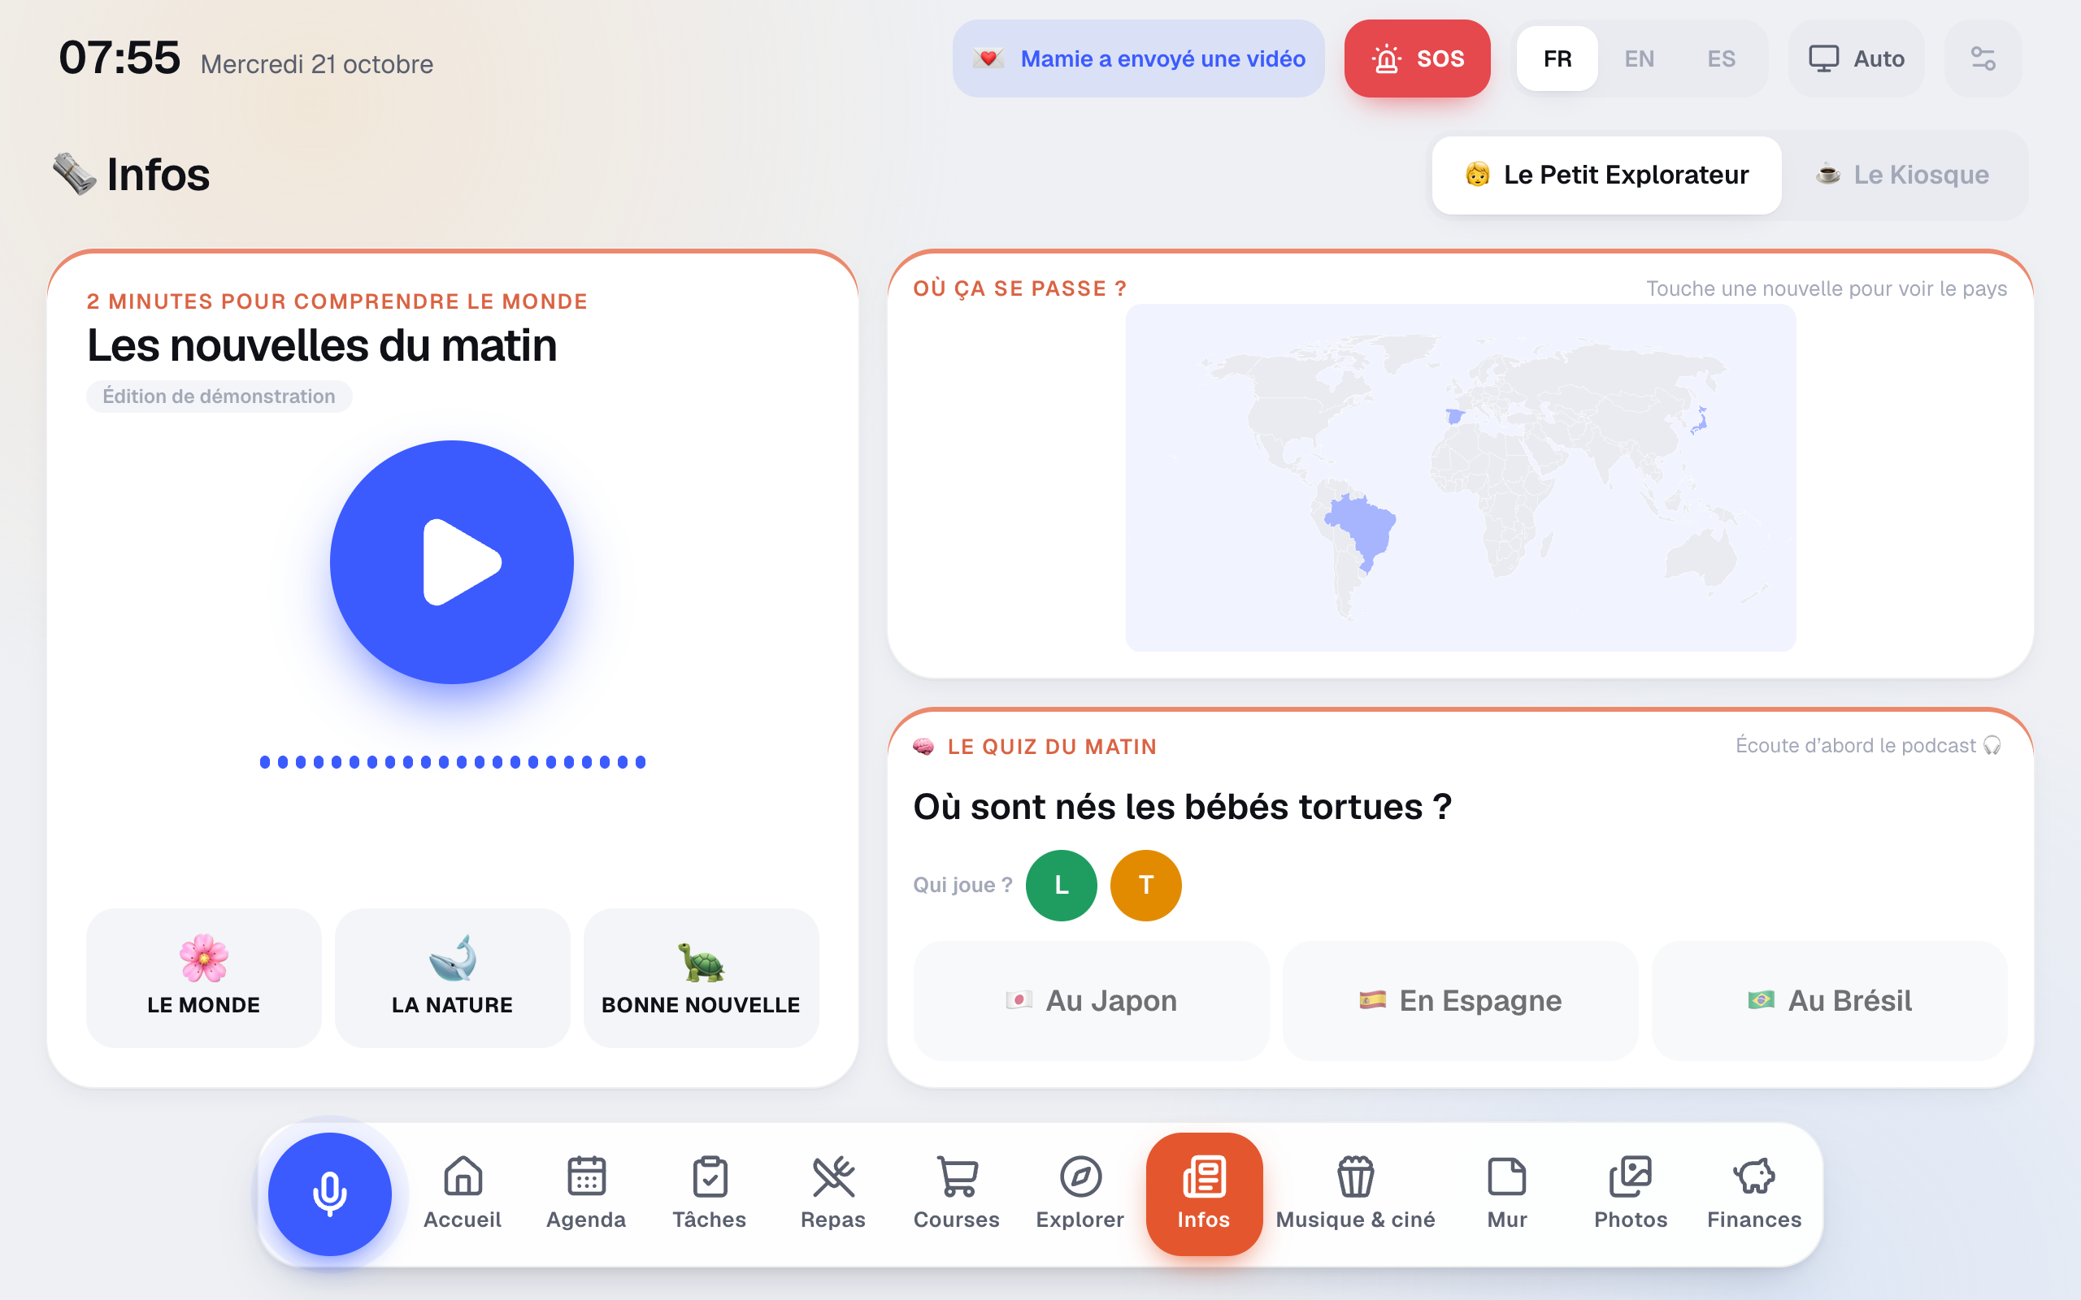The image size is (2081, 1300).
Task: Toggle the Auto display mode
Action: click(1857, 58)
